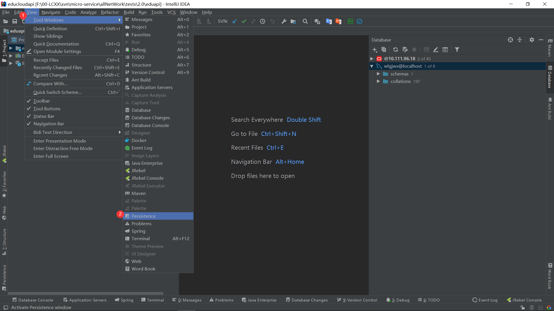
Task: Click the Edit source pencil icon in Database
Action: click(436, 50)
